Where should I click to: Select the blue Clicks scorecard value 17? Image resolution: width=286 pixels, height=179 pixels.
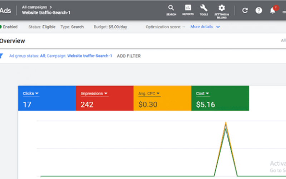(x=27, y=105)
